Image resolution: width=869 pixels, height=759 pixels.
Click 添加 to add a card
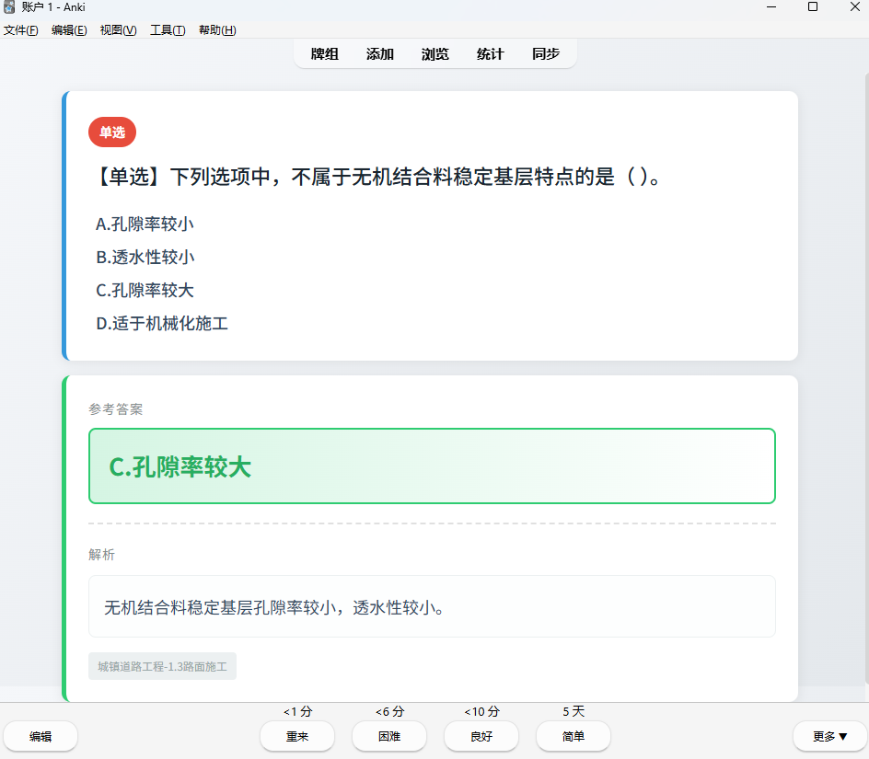point(379,53)
